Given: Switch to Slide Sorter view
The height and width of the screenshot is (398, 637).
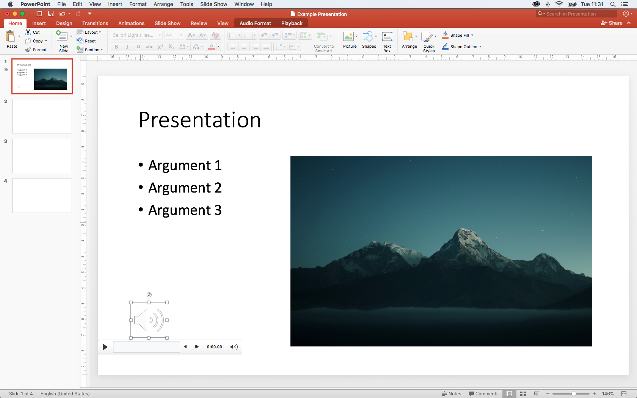Looking at the screenshot, I should click(523, 393).
